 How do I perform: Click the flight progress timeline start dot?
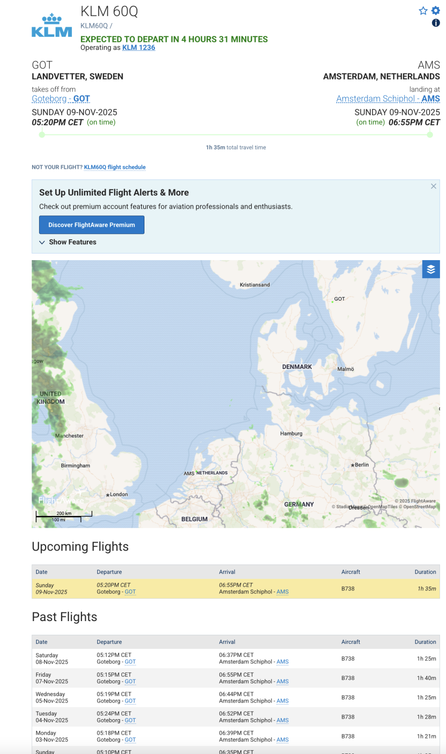tap(42, 135)
